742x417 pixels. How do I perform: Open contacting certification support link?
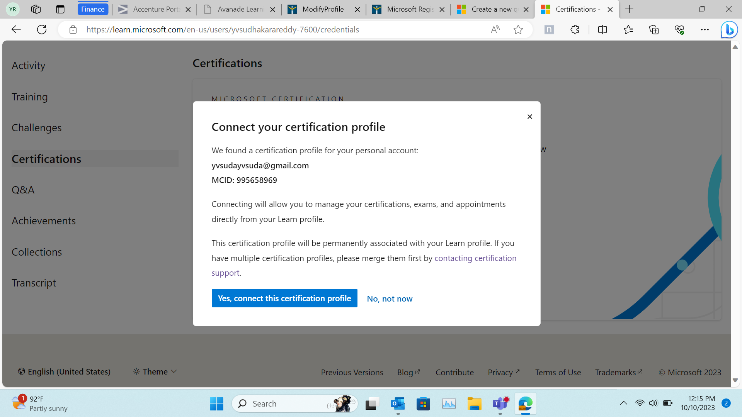click(x=475, y=258)
